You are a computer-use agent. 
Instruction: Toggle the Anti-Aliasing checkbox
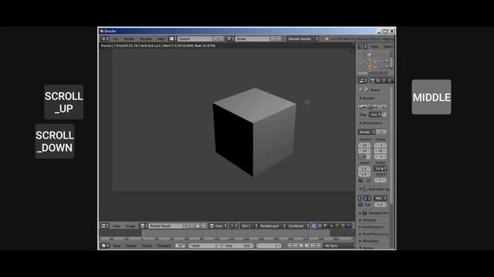(x=365, y=189)
